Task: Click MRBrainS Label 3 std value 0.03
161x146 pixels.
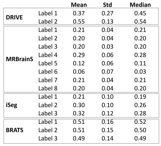Action: 107,47
